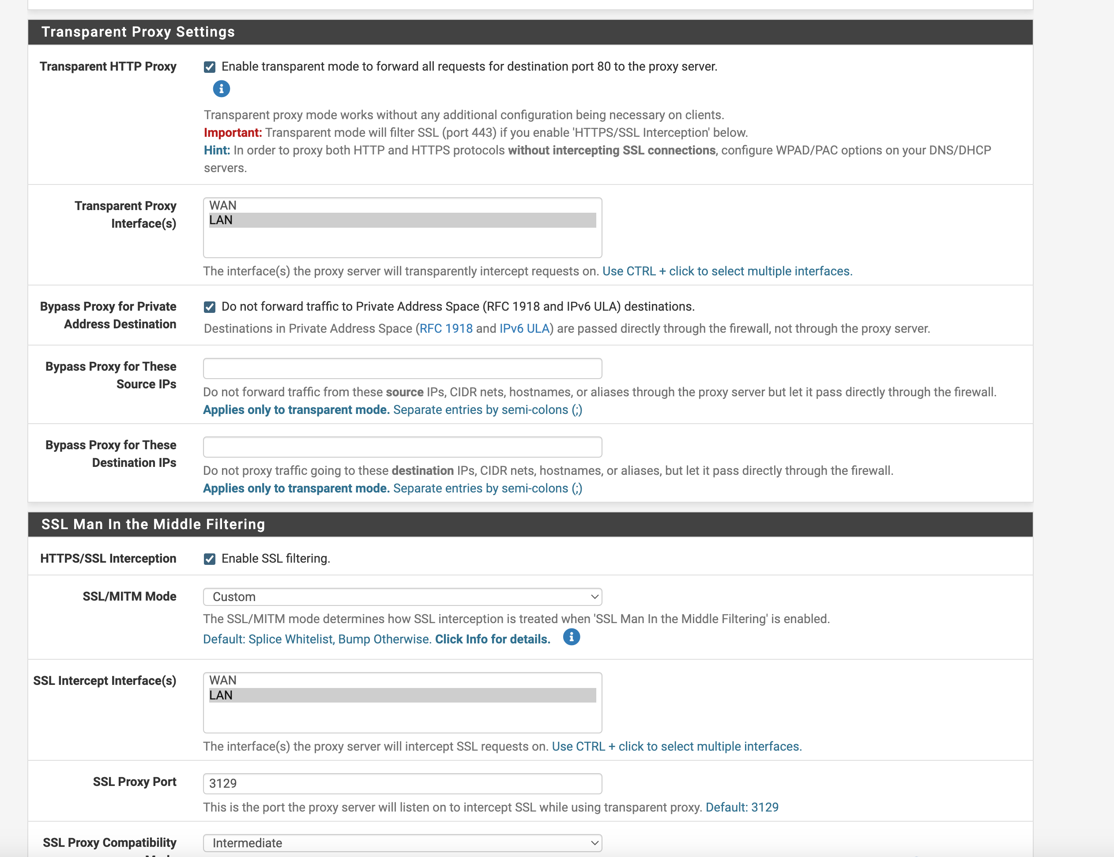
Task: Click the Default: 3129 hint text
Action: click(741, 807)
